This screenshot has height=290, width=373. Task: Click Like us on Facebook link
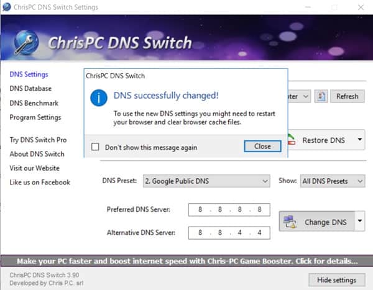(x=40, y=183)
